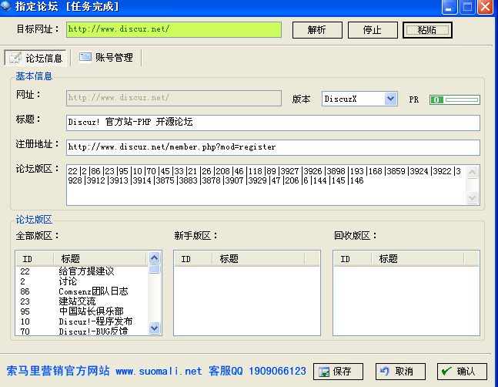Select row 建站交流

82,301
